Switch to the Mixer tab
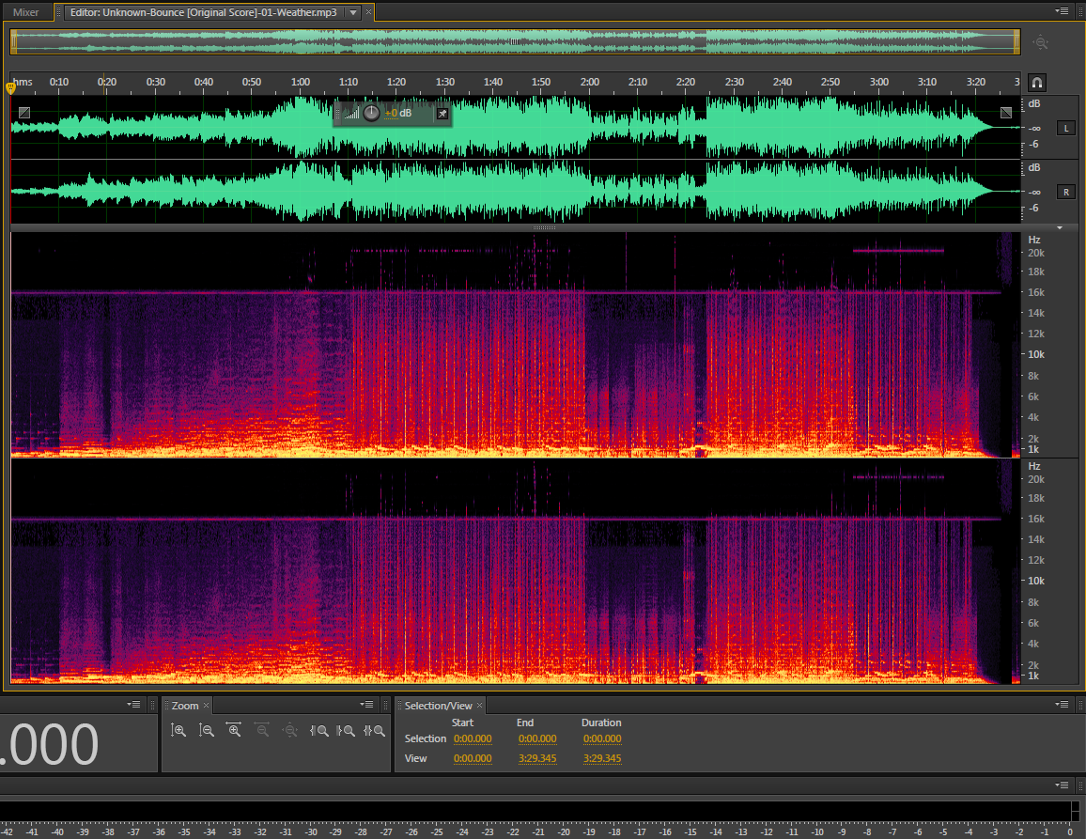This screenshot has width=1086, height=839. [25, 12]
